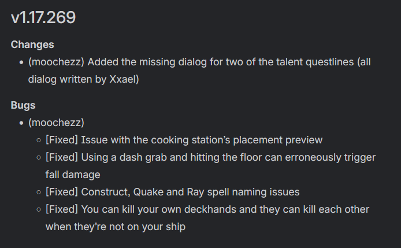Screen dimensions: 401x248
Task: Click the Changes section heading
Action: (32, 45)
